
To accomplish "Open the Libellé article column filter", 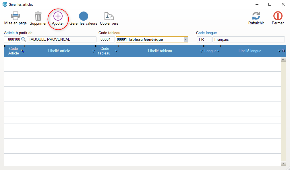I will [x=93, y=51].
